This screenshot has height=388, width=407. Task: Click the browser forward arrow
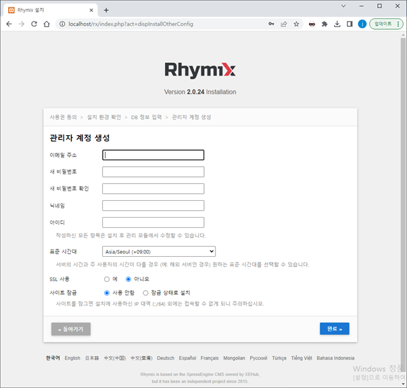pyautogui.click(x=22, y=24)
